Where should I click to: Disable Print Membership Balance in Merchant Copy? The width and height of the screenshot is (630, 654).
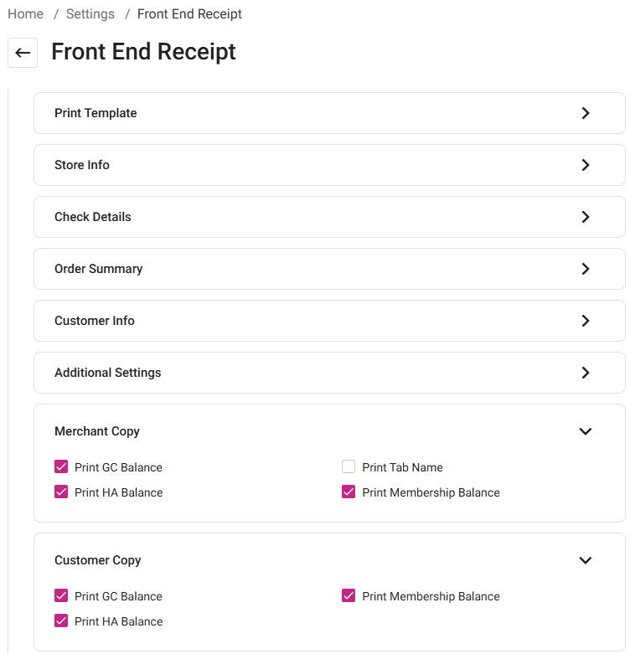pos(349,492)
